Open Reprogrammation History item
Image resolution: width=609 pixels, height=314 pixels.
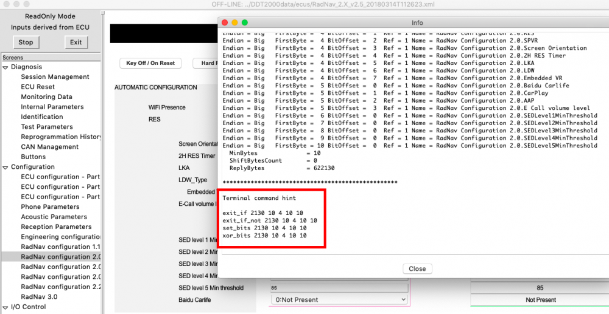coord(60,137)
